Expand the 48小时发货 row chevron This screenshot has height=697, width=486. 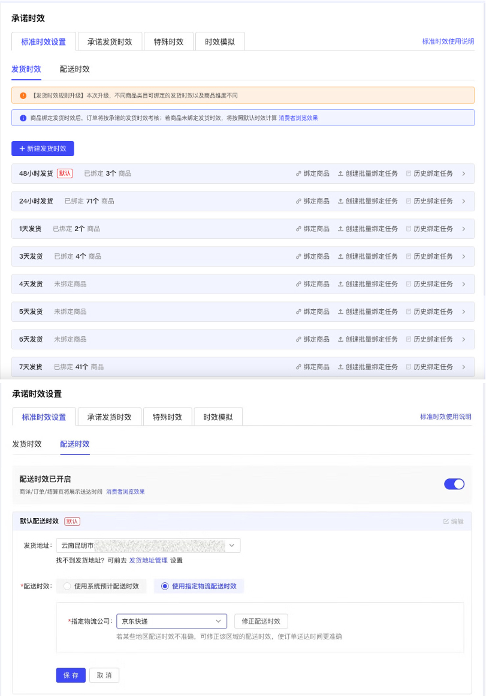(464, 173)
